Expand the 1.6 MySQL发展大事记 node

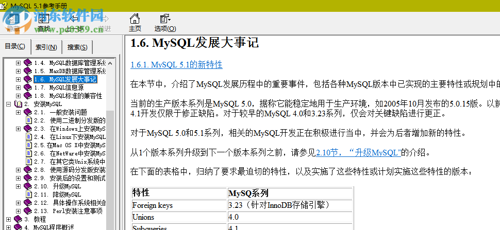click(x=18, y=79)
